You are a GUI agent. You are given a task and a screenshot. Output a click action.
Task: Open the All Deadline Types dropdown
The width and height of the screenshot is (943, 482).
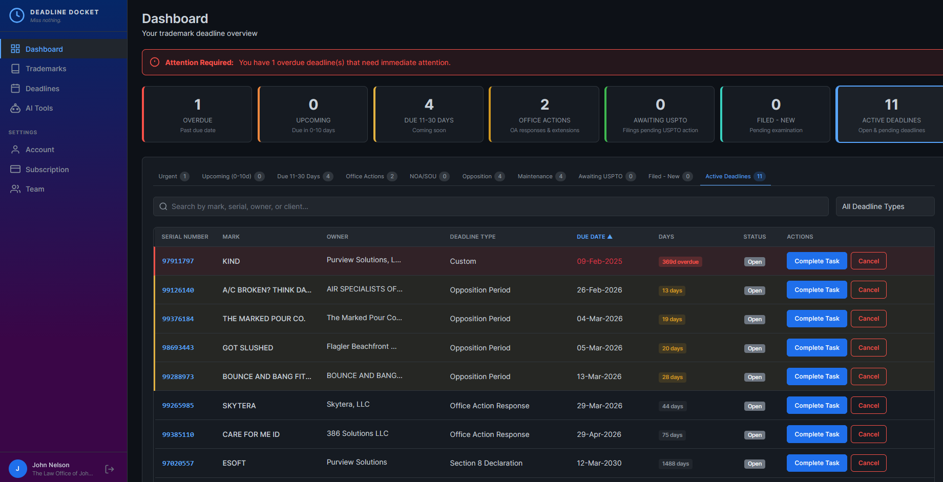885,206
